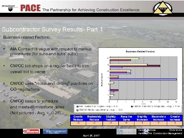Click the 'Slightly Reduce' table header
Screen dimensions: 184x138
pyautogui.click(x=111, y=118)
